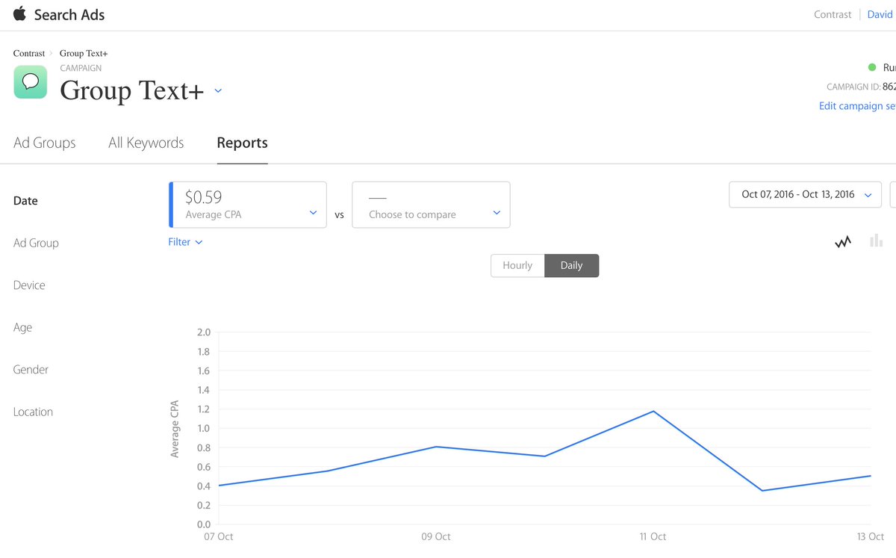Image resolution: width=896 pixels, height=558 pixels.
Task: Open the Reports tab
Action: coord(242,143)
